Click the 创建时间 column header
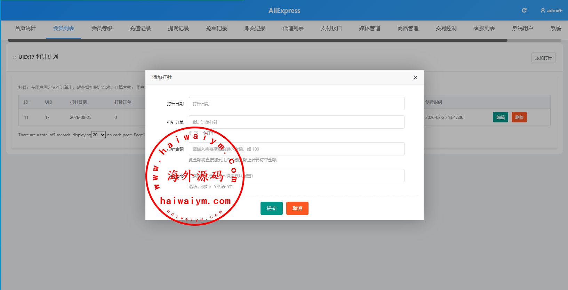The image size is (568, 290). [434, 102]
